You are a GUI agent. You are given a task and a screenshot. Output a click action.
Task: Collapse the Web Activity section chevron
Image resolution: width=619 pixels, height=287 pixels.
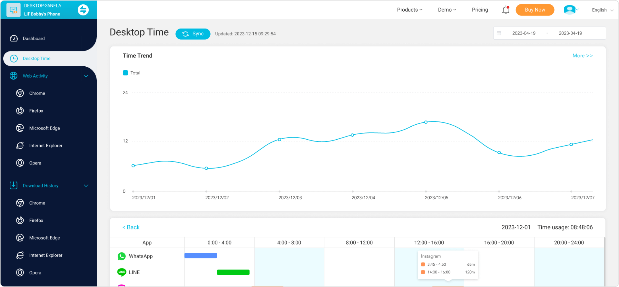86,76
